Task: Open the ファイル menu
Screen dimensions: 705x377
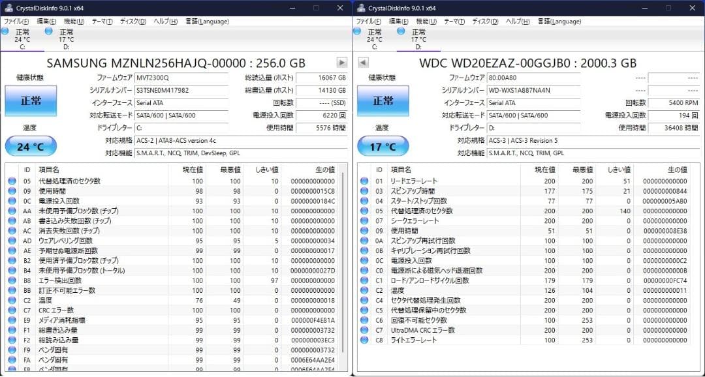Action: [14, 22]
